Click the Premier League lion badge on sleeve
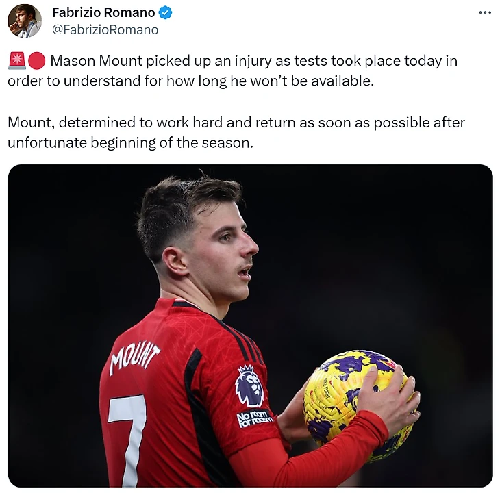This screenshot has height=493, width=500. pos(249,386)
